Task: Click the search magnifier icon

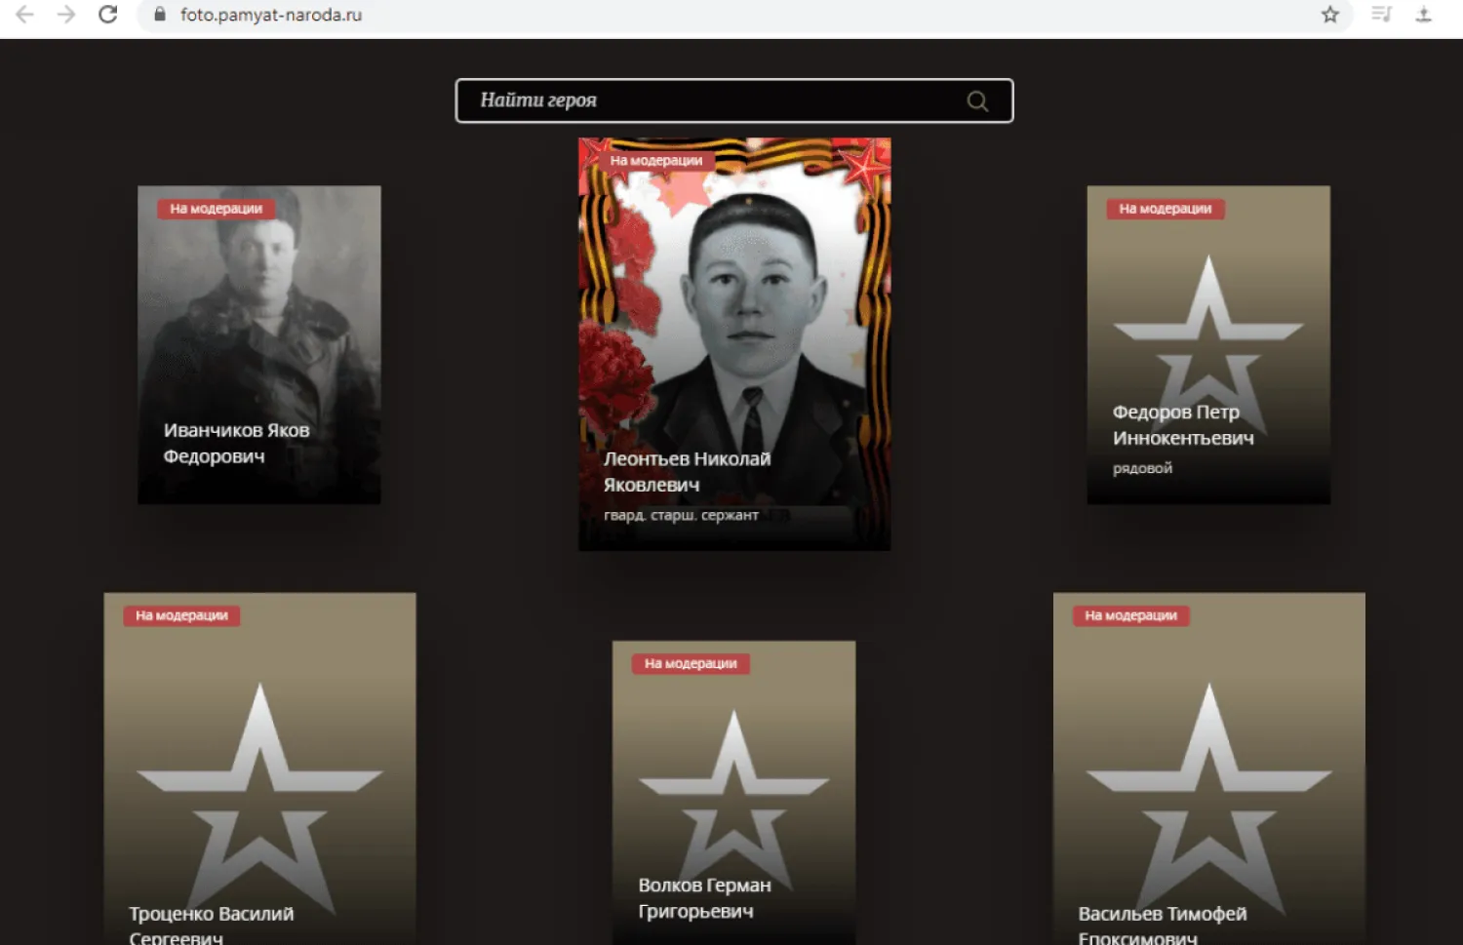Action: tap(977, 100)
